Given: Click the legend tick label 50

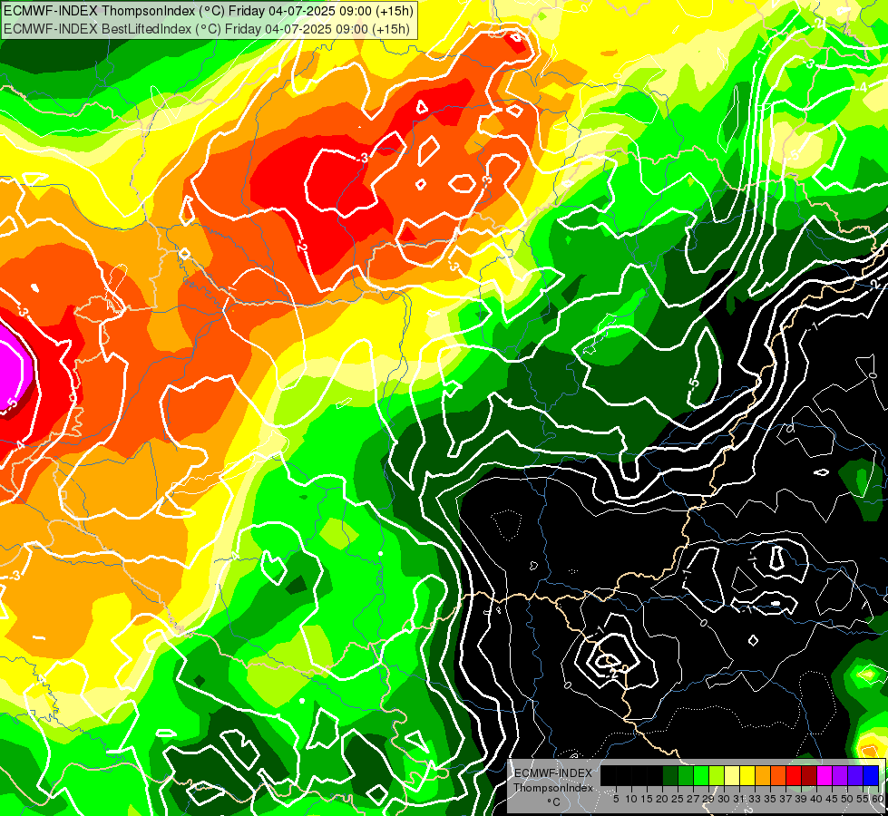Looking at the screenshot, I should 847,799.
